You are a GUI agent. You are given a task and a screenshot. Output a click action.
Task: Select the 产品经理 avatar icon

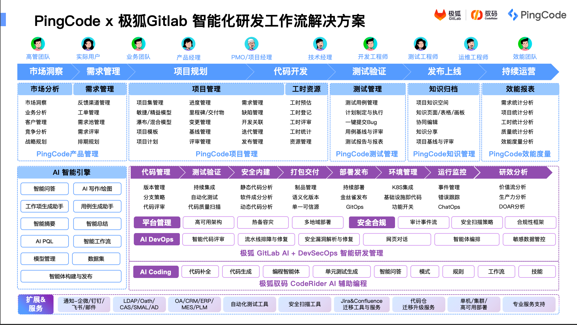pos(188,44)
